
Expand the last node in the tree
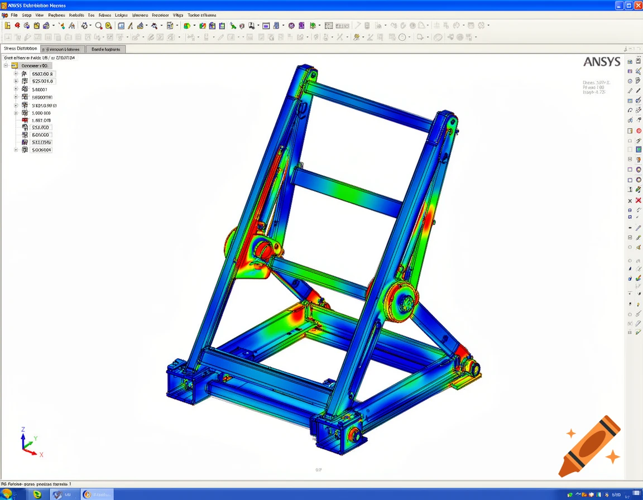16,150
